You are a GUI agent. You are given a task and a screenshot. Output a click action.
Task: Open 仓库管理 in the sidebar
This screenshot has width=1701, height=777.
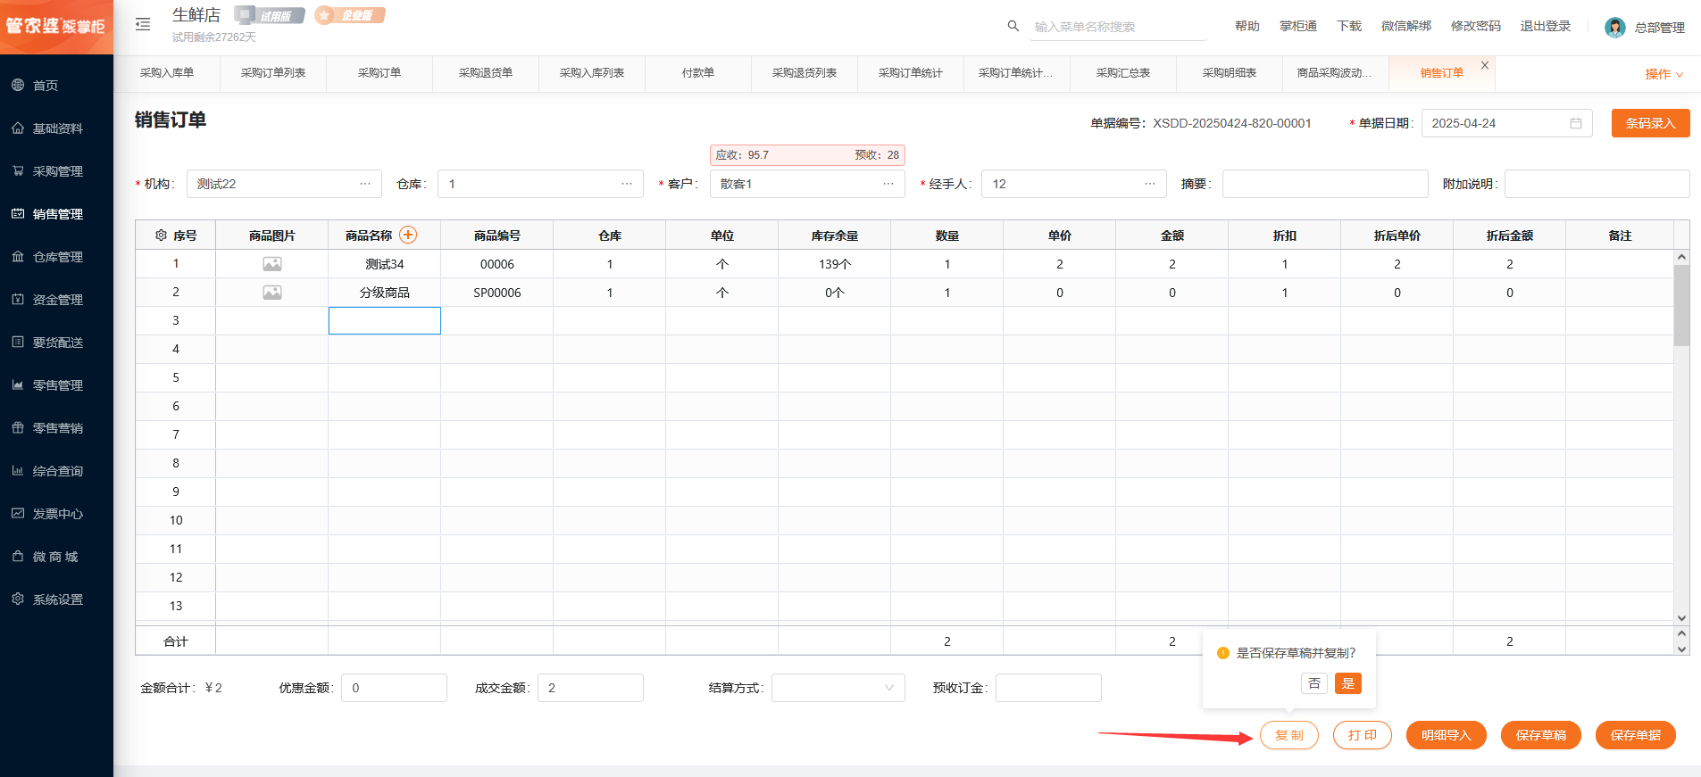tap(57, 257)
